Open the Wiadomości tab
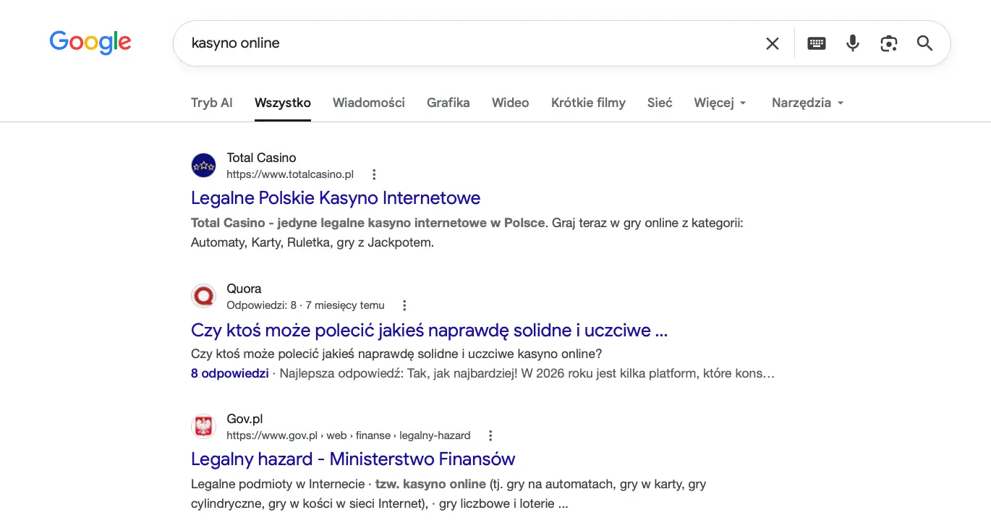 369,103
